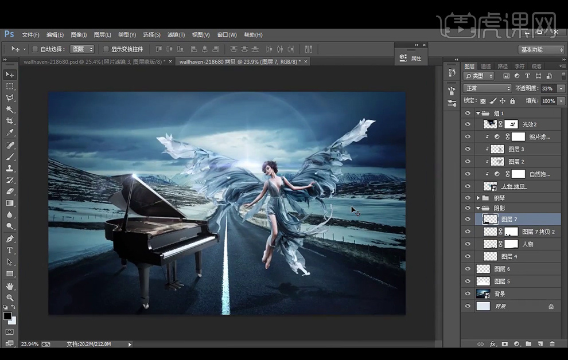
Task: Select the 图层 4 layer thumbnail
Action: coord(490,257)
